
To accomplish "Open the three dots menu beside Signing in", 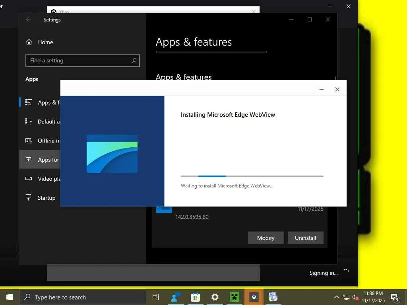I will [x=346, y=270].
